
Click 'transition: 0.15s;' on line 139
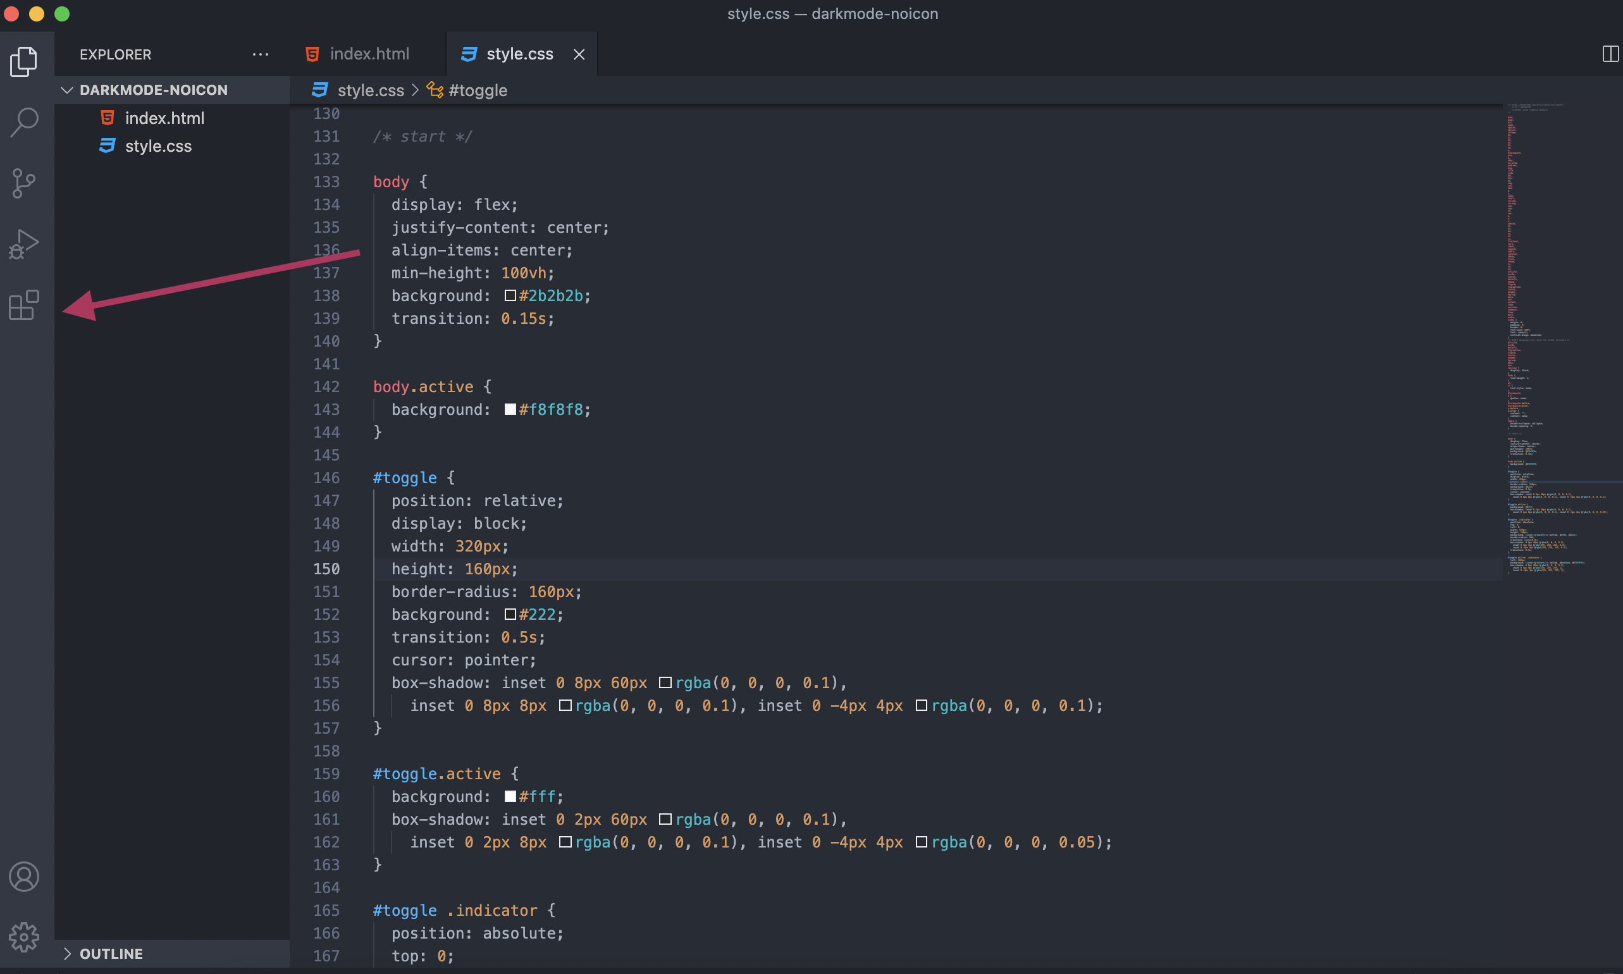[473, 318]
